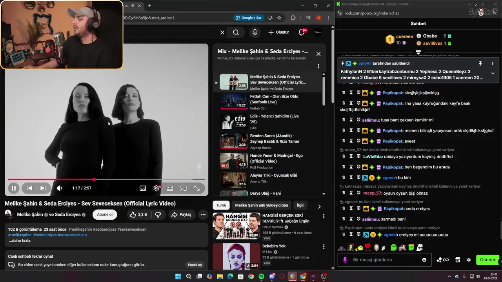Unpin the pinned chat message
Screen dimensions: 502x282
pos(480,63)
